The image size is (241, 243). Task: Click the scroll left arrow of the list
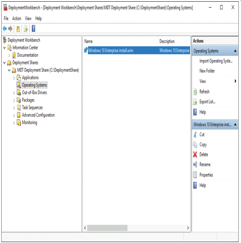click(x=85, y=228)
